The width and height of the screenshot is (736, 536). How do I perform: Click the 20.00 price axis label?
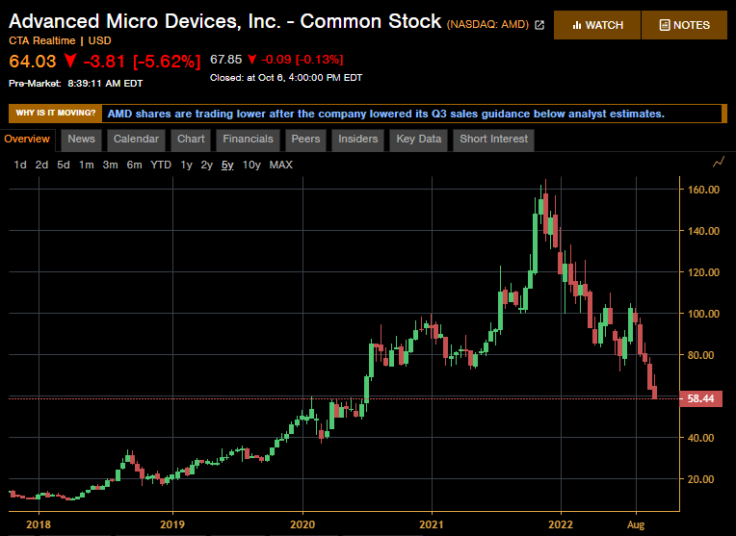pyautogui.click(x=700, y=479)
